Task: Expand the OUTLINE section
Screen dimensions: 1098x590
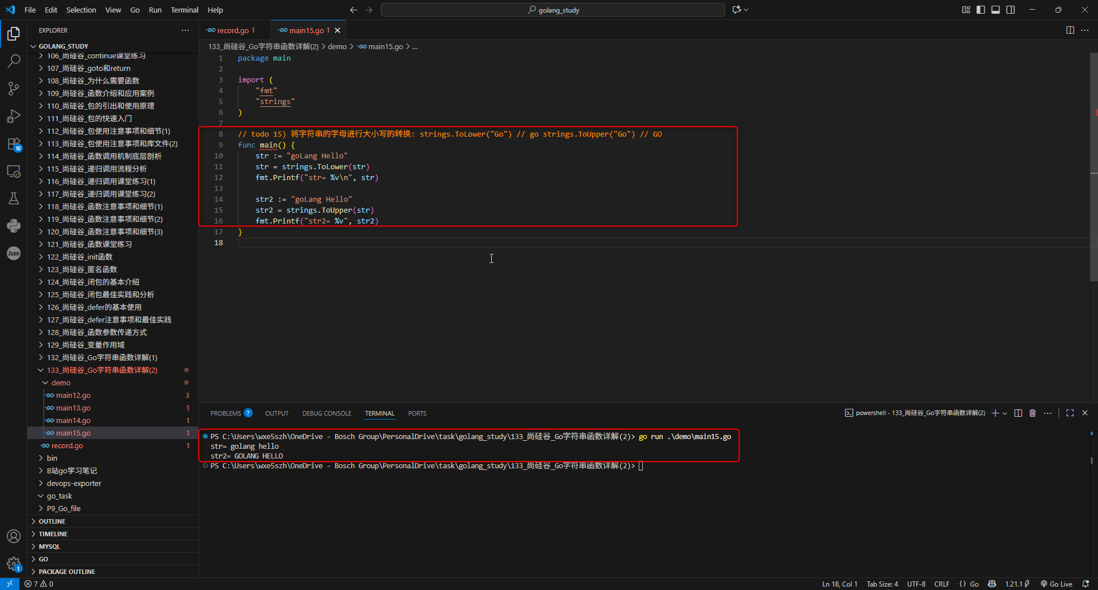Action: (113, 521)
